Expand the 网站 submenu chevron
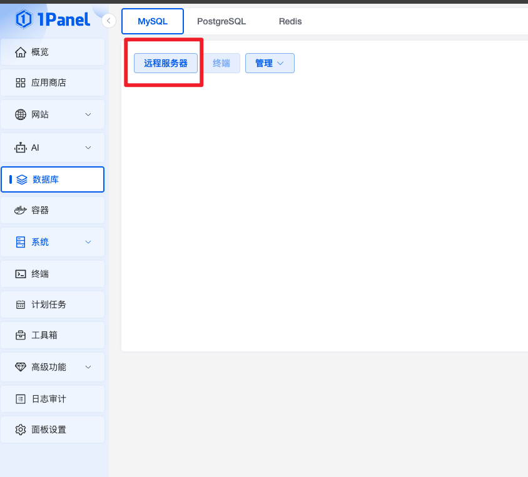 pos(88,114)
